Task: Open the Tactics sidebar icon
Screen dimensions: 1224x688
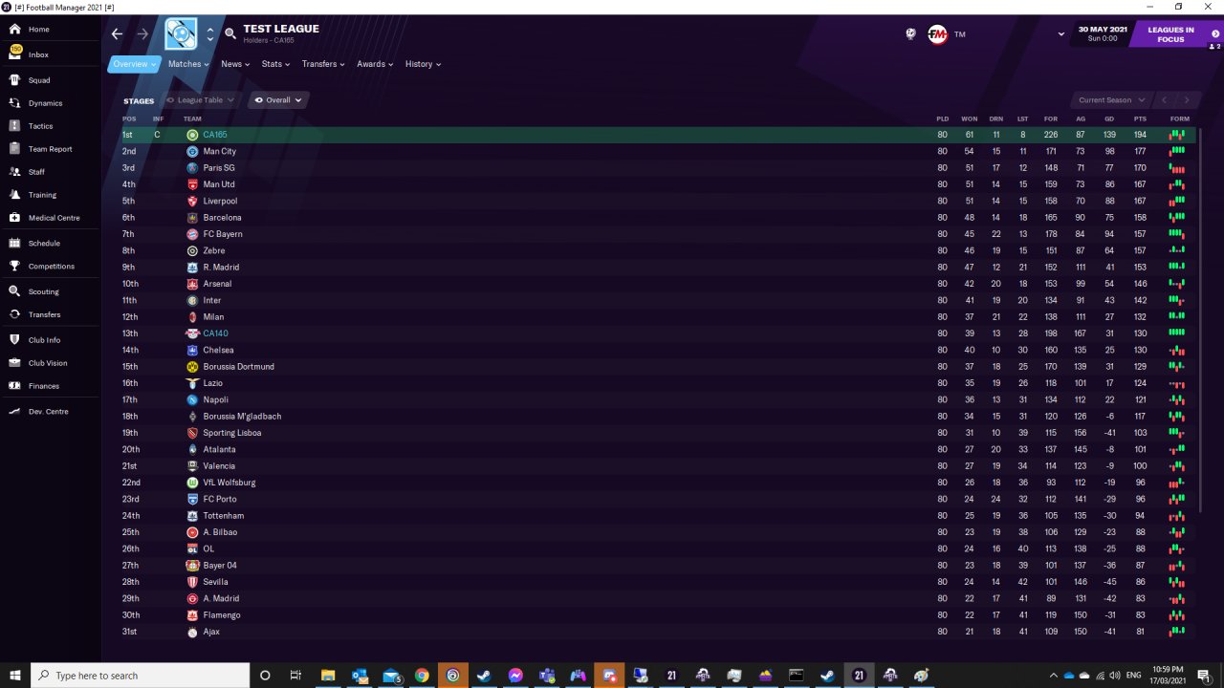Action: pos(15,126)
